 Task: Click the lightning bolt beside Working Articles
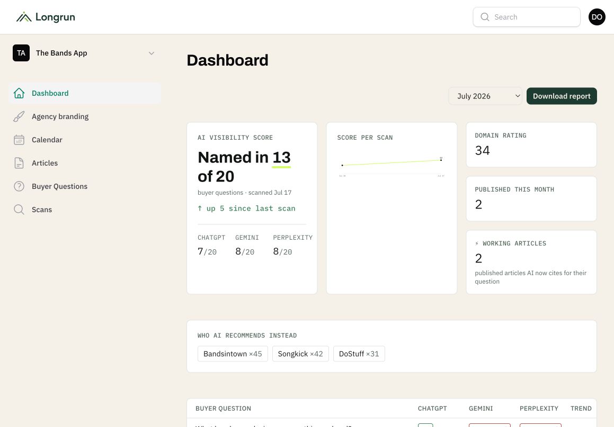coord(477,243)
